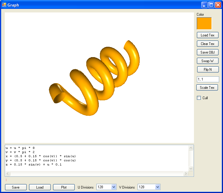Click the editor's vertical scroll down arrow
Screen dimensions: 223x193
tap(191, 168)
